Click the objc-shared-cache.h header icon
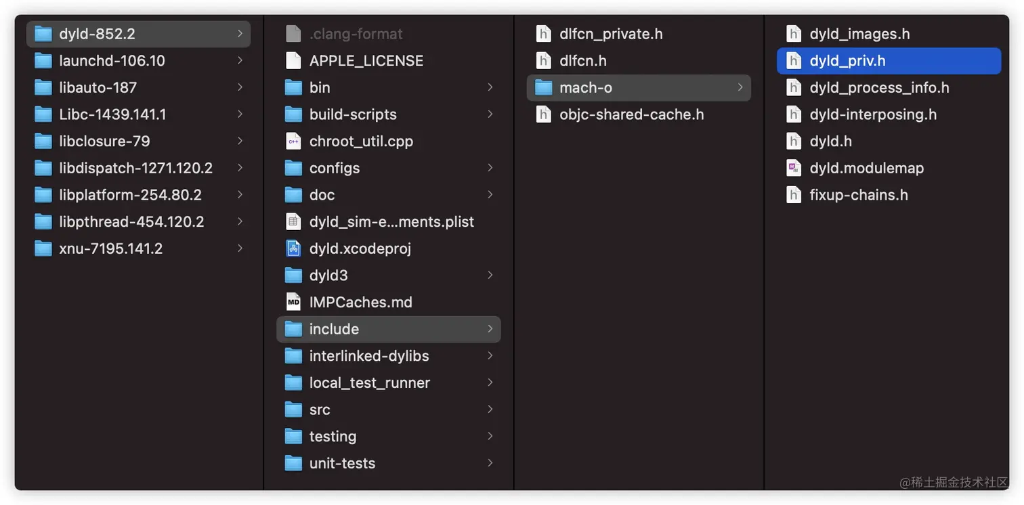The width and height of the screenshot is (1024, 505). coord(543,114)
